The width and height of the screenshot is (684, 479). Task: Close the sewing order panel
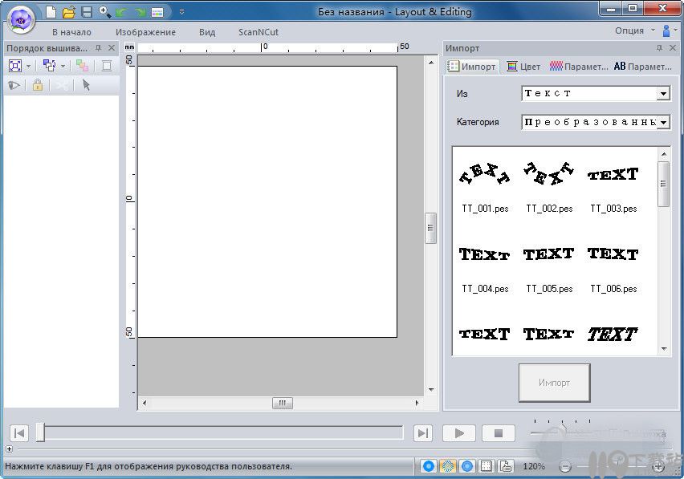pos(112,48)
